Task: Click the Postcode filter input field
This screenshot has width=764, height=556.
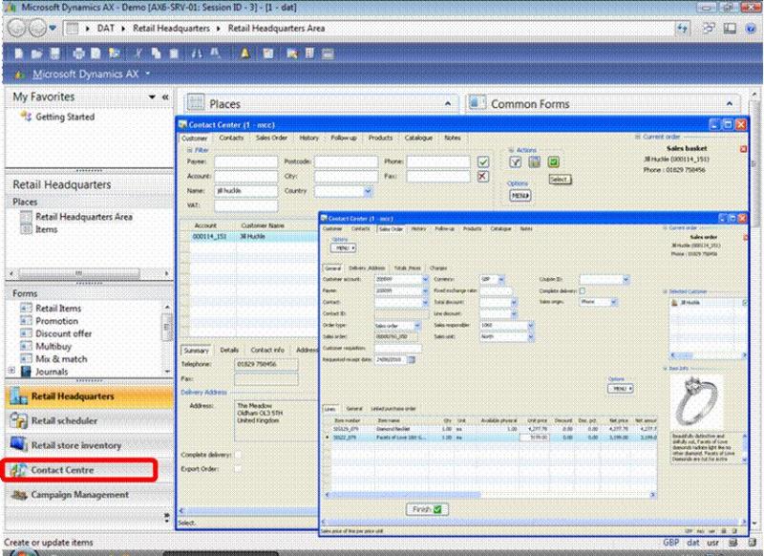Action: click(346, 161)
